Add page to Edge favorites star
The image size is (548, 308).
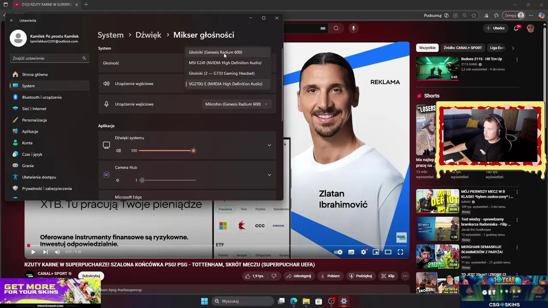tap(474, 15)
